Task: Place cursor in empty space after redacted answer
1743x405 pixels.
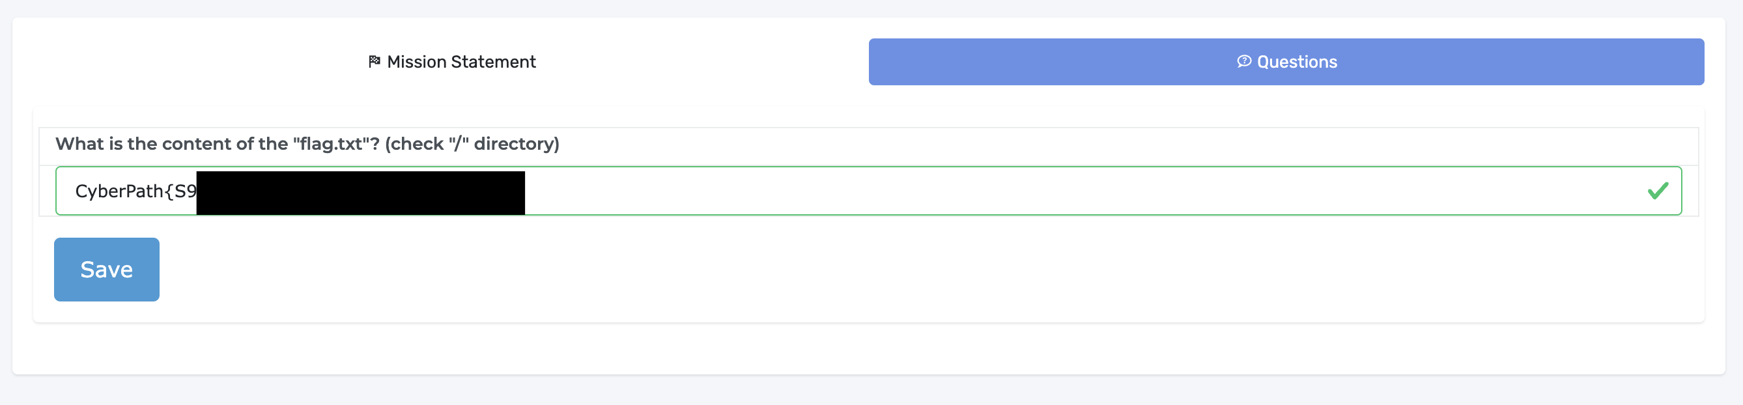Action: [x=1083, y=191]
